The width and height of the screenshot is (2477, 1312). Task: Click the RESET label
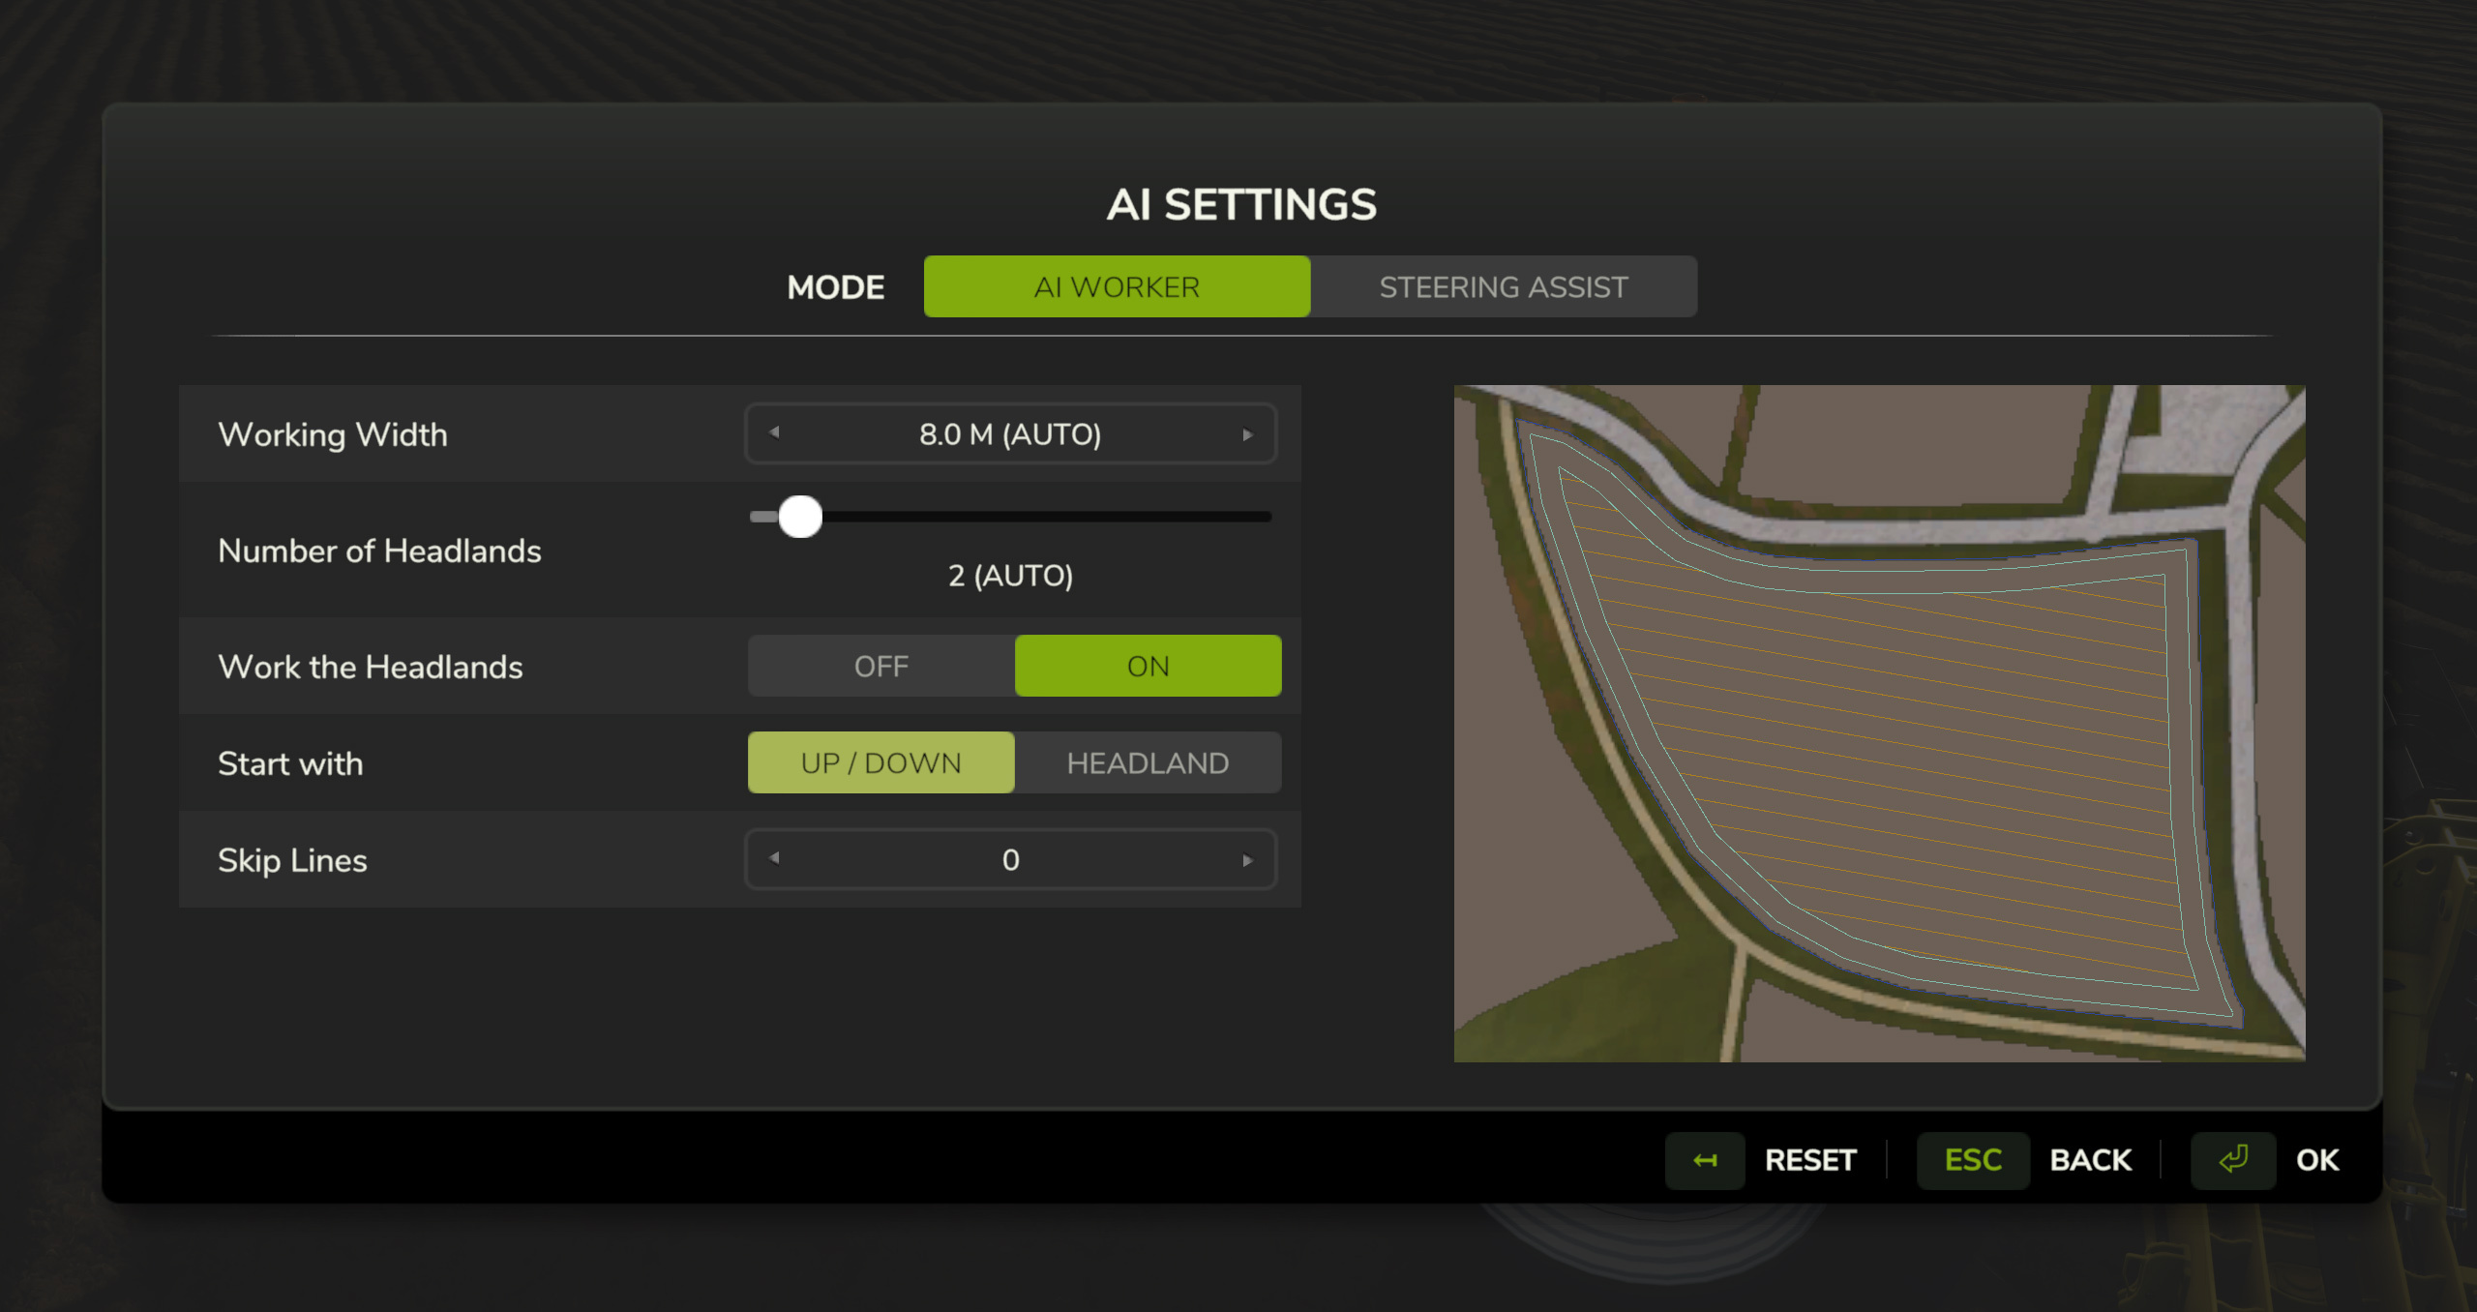[x=1809, y=1160]
